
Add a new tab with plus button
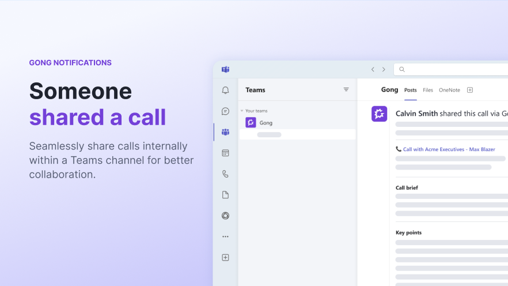[470, 90]
